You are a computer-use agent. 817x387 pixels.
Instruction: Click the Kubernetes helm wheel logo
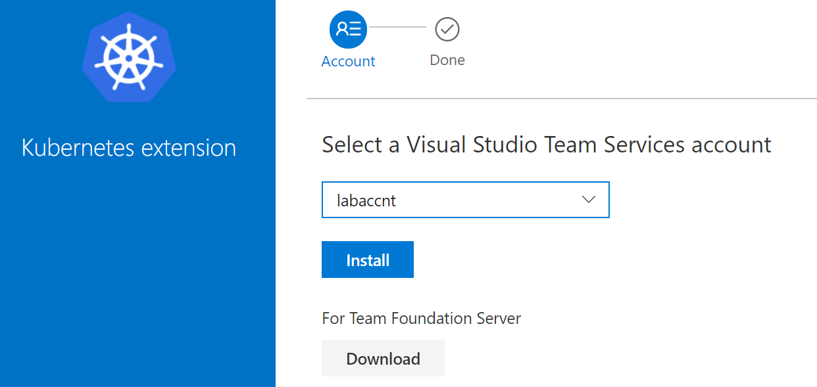(x=129, y=56)
